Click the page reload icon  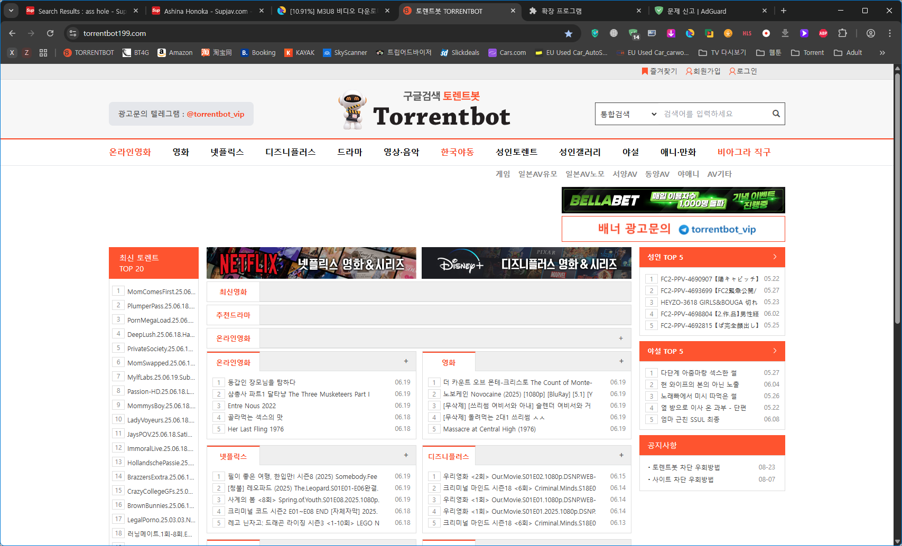pyautogui.click(x=50, y=33)
